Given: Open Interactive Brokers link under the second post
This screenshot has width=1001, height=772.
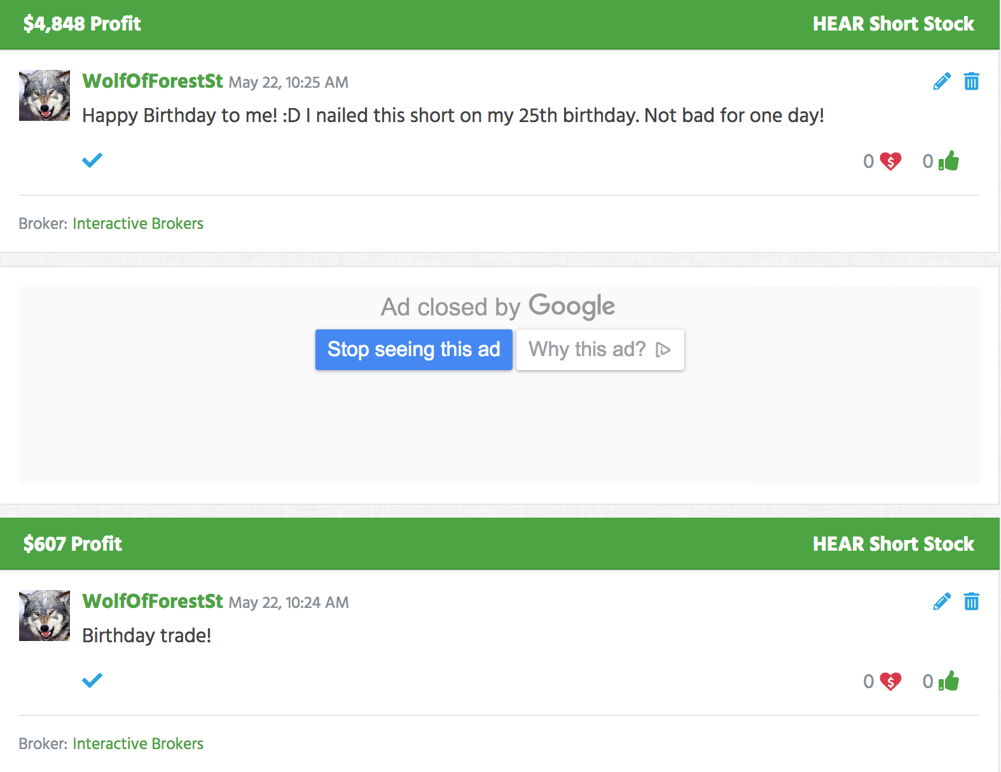Looking at the screenshot, I should click(x=138, y=744).
